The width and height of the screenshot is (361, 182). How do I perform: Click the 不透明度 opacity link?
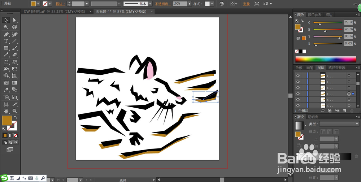point(163,4)
